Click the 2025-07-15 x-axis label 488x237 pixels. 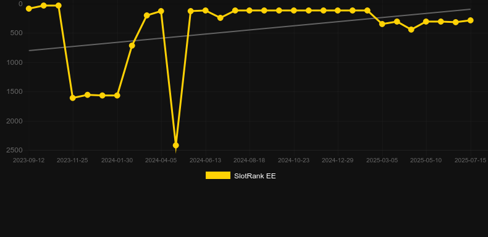coord(470,160)
